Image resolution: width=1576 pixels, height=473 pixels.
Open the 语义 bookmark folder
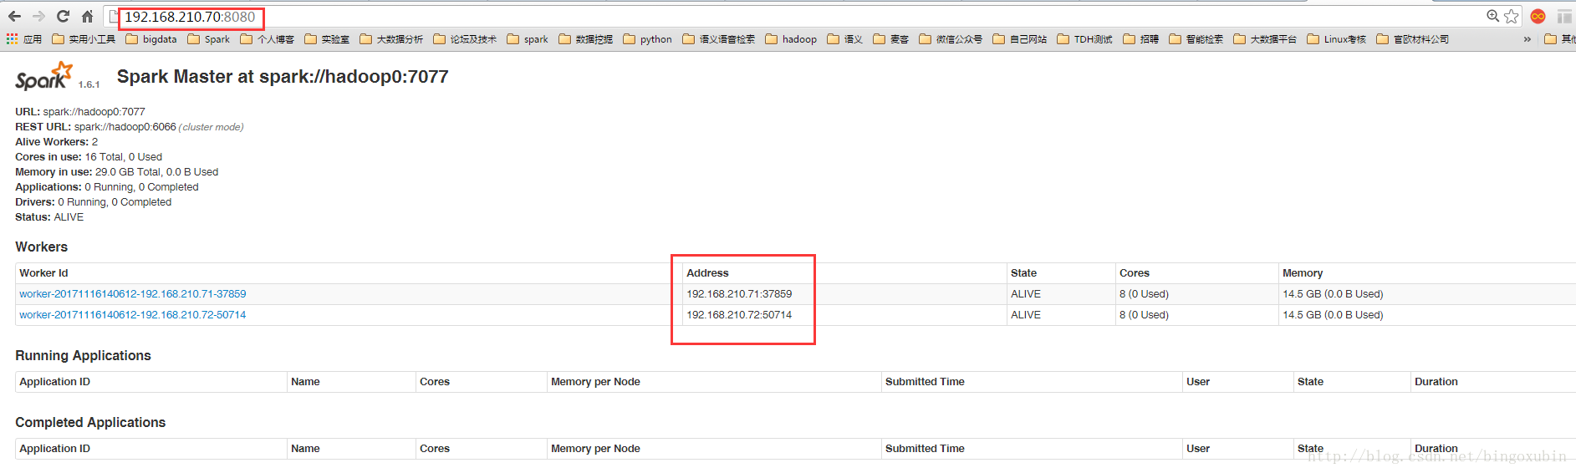(844, 39)
